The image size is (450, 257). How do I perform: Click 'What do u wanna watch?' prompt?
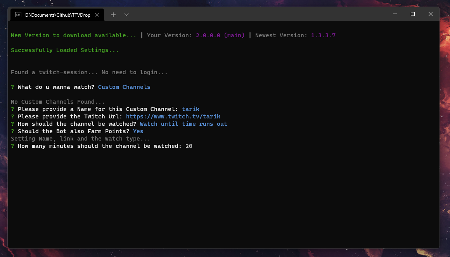pos(56,87)
